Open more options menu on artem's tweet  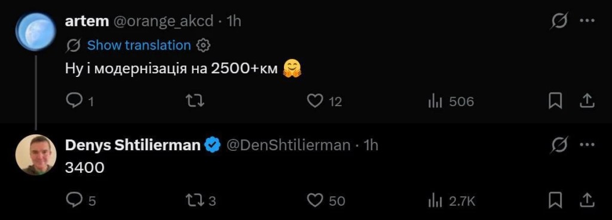(587, 21)
